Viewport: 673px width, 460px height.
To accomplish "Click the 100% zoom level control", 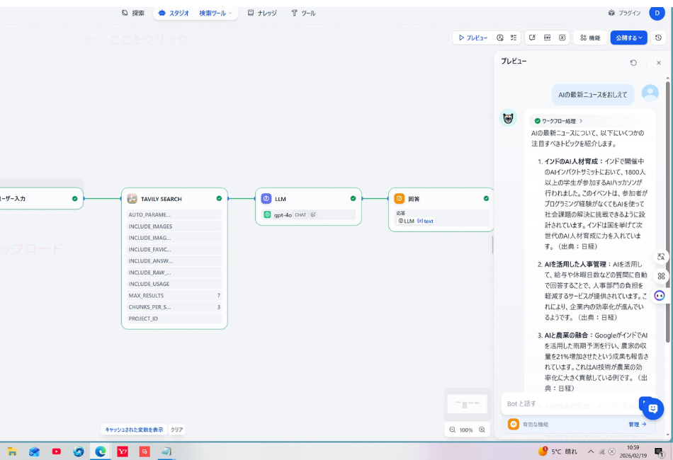I will [467, 430].
